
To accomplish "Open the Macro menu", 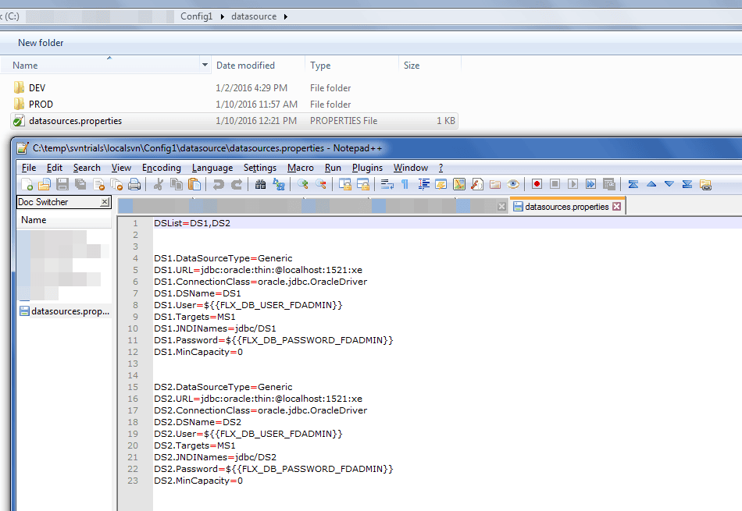I will (301, 168).
